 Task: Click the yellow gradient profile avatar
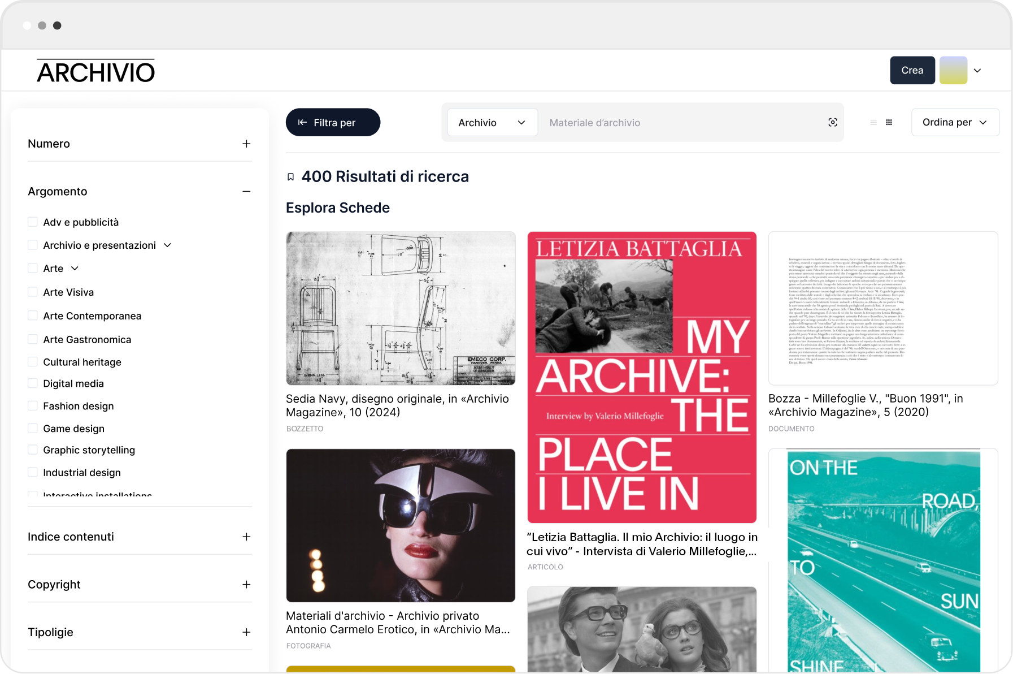point(953,71)
